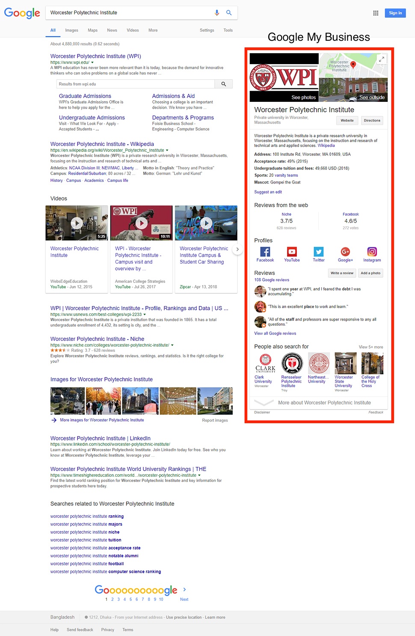Image resolution: width=415 pixels, height=636 pixels.
Task: Open Clark University logo
Action: pyautogui.click(x=265, y=363)
